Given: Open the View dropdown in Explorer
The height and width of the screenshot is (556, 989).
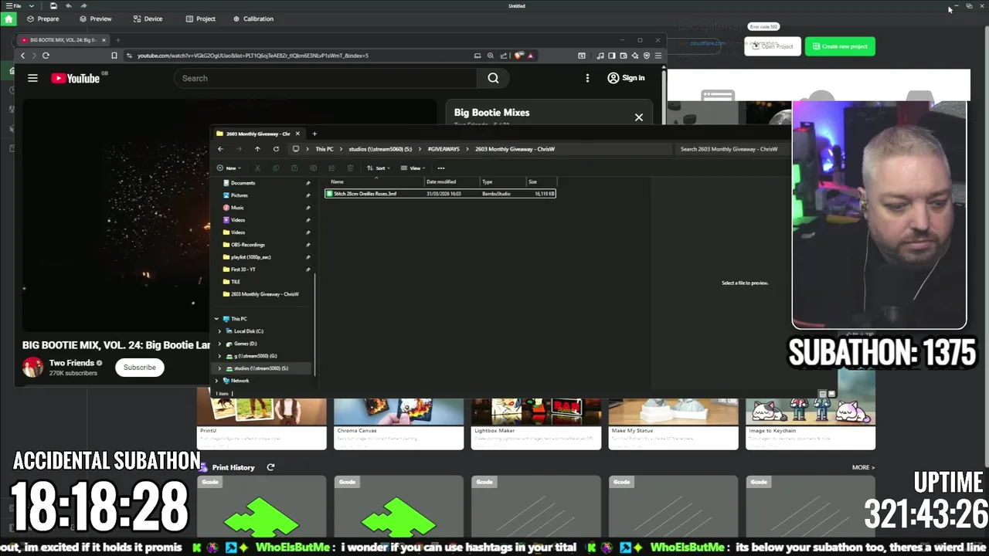Looking at the screenshot, I should coord(413,168).
